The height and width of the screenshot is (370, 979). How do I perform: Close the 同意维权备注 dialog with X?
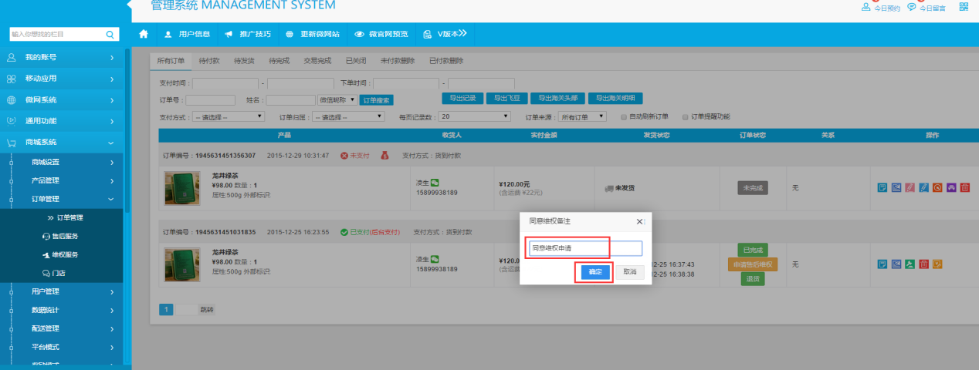click(x=639, y=221)
